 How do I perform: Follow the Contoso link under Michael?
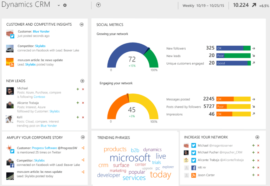(39, 97)
